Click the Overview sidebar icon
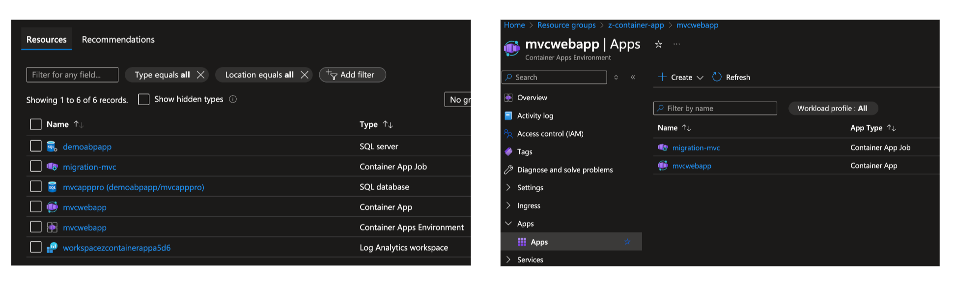This screenshot has width=955, height=288. (508, 98)
